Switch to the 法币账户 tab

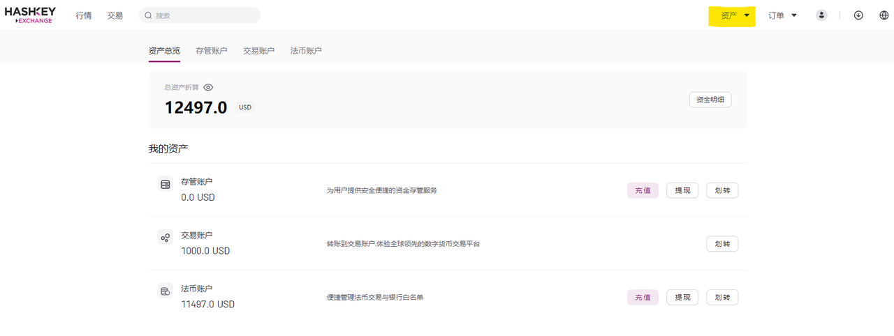tap(306, 51)
